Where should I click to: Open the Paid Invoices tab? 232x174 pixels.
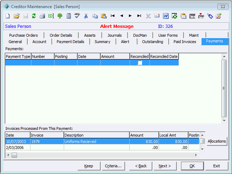(185, 42)
